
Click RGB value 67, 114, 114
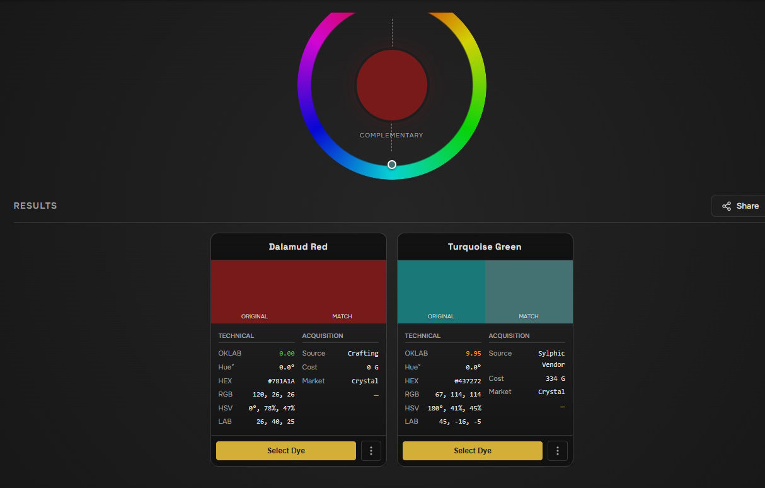458,394
